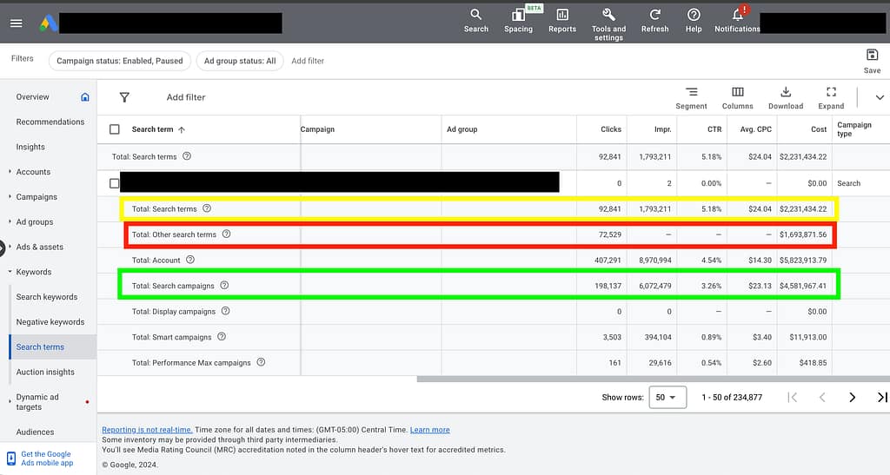Open Reporting is not real-time link

147,430
